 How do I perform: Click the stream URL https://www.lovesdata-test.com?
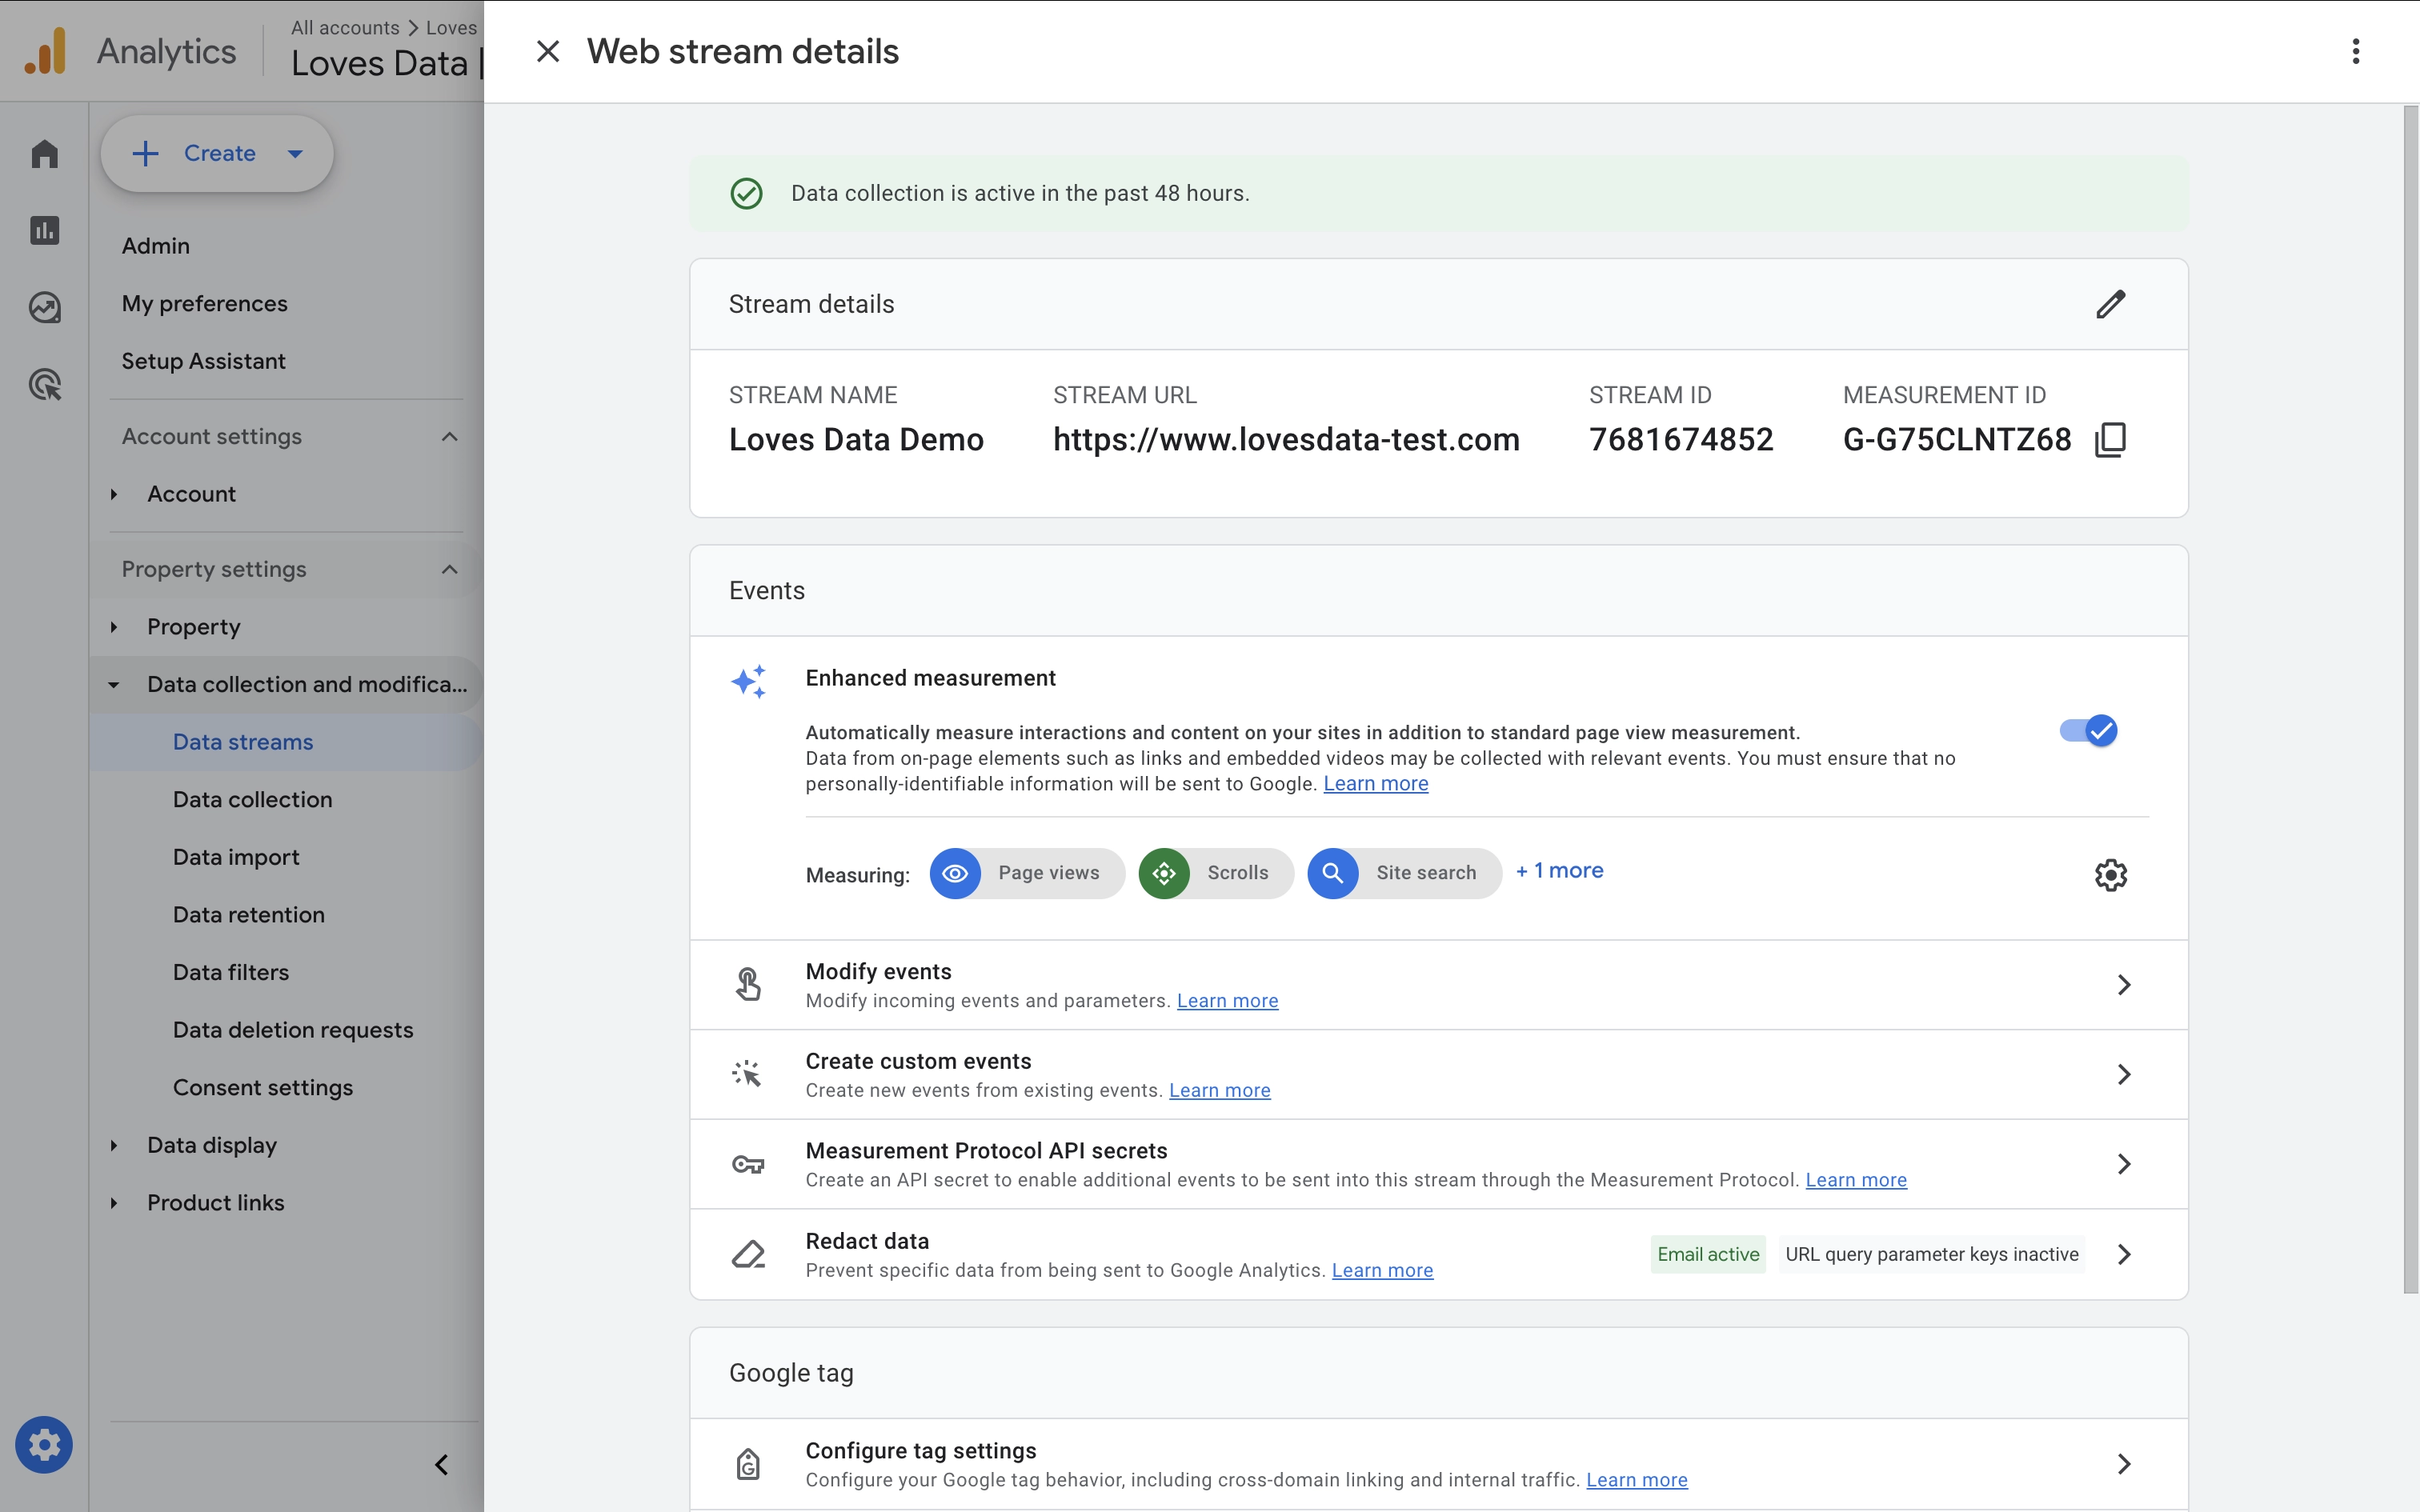(1286, 440)
